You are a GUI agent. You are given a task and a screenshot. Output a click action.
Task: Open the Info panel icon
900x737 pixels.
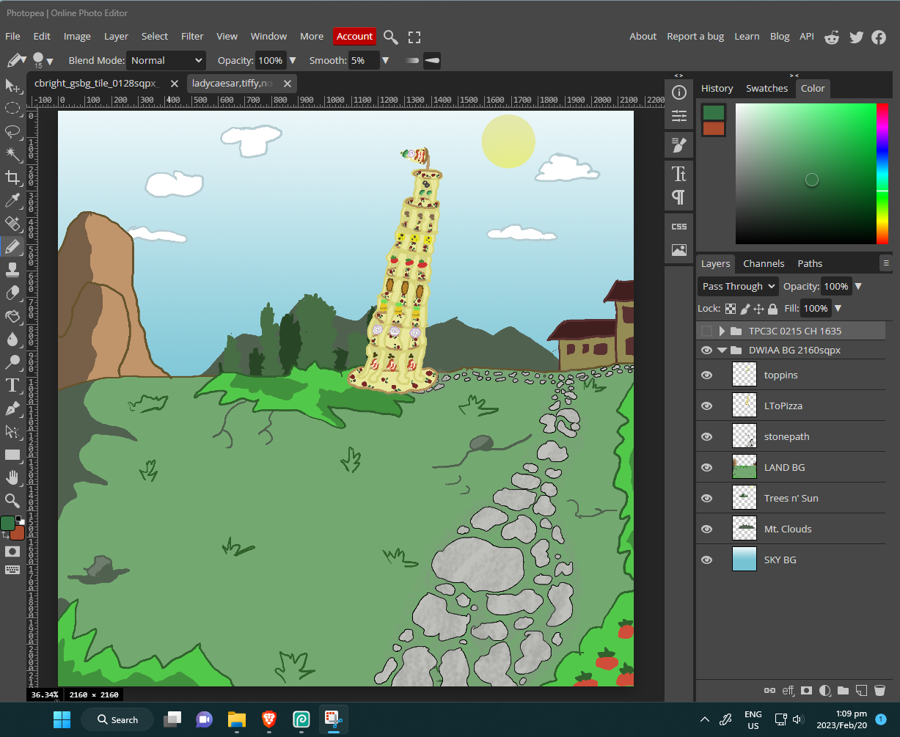tap(679, 92)
